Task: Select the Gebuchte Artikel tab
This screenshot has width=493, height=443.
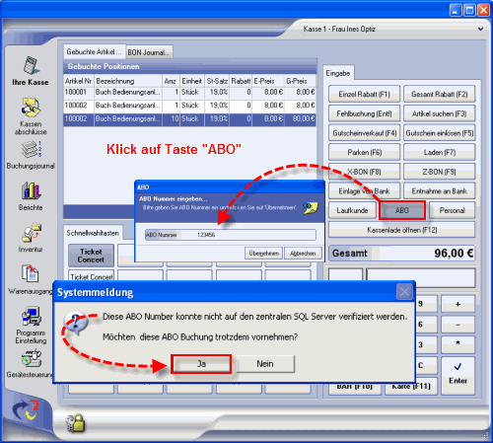Action: click(x=94, y=52)
